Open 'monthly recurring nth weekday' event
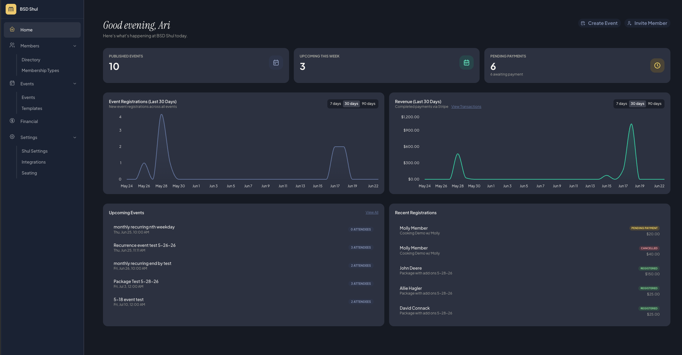 click(243, 229)
